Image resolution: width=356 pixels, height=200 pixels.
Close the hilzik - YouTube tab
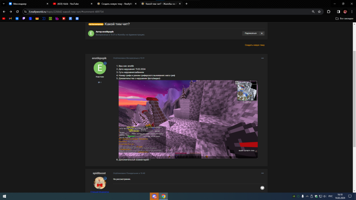(x=91, y=4)
